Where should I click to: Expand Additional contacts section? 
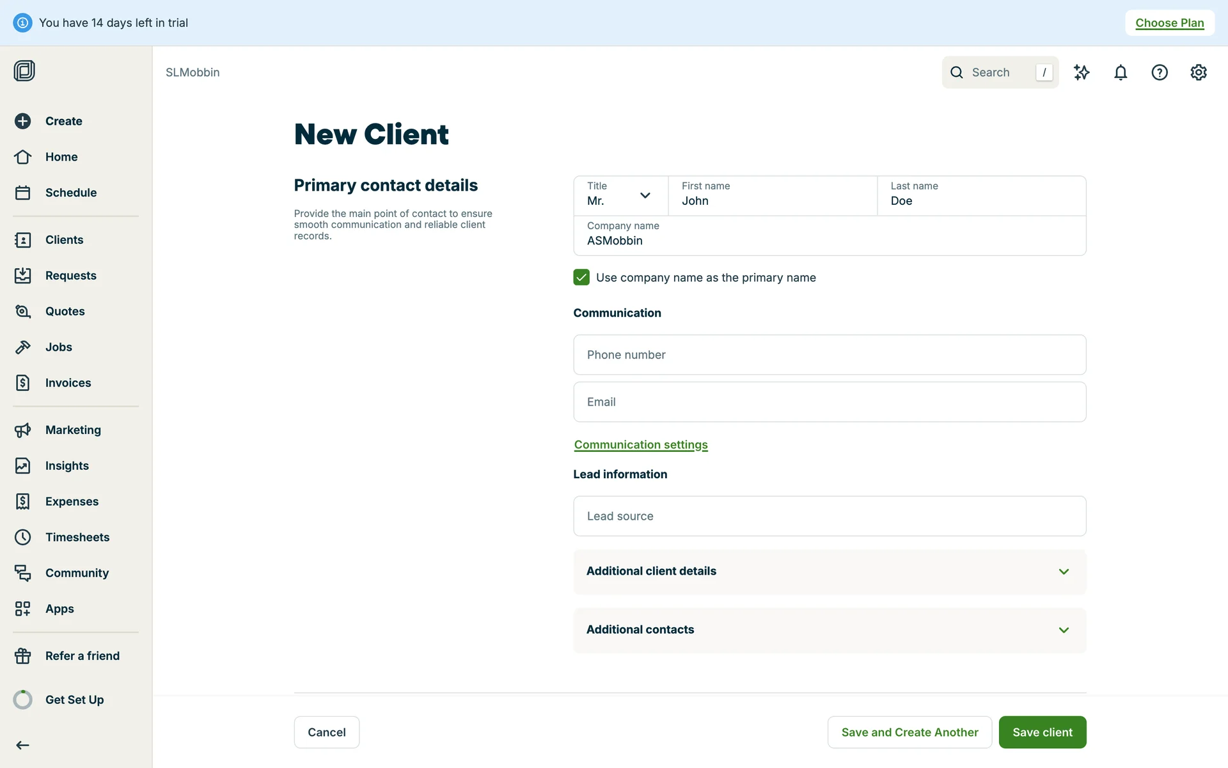(x=830, y=630)
